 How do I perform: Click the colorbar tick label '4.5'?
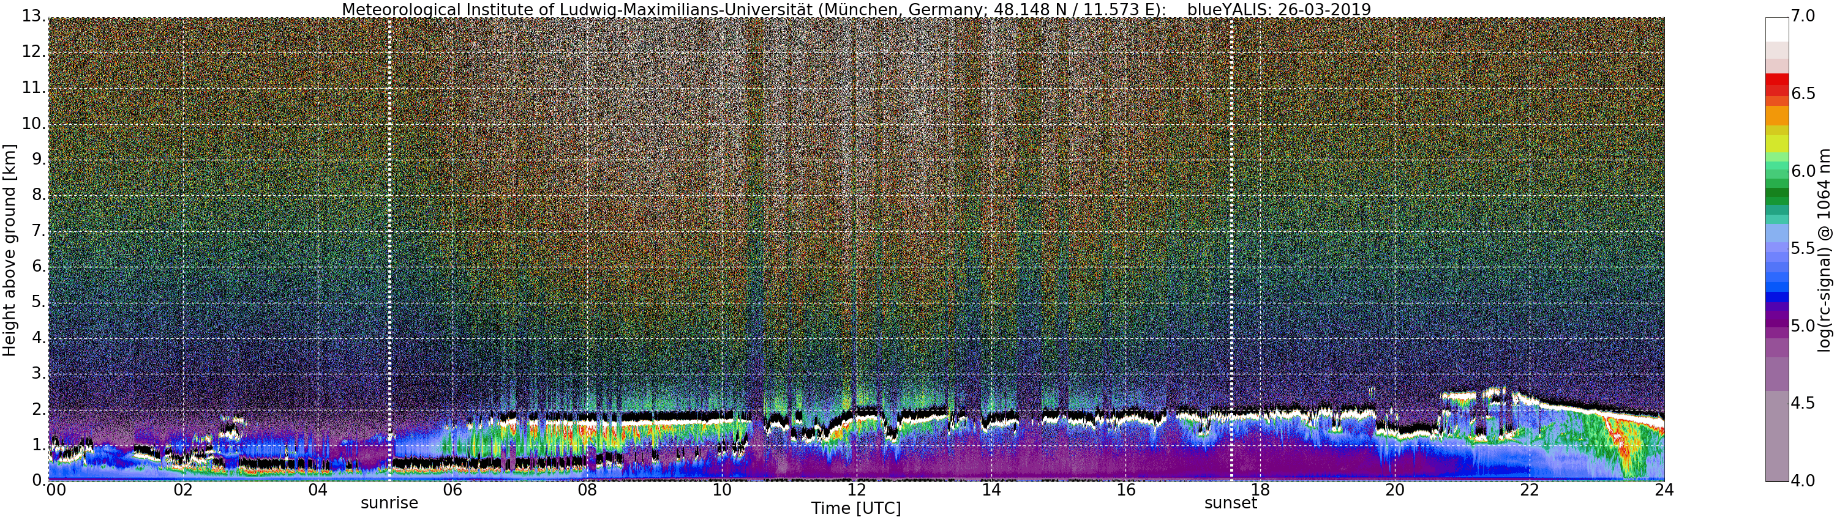[1804, 403]
